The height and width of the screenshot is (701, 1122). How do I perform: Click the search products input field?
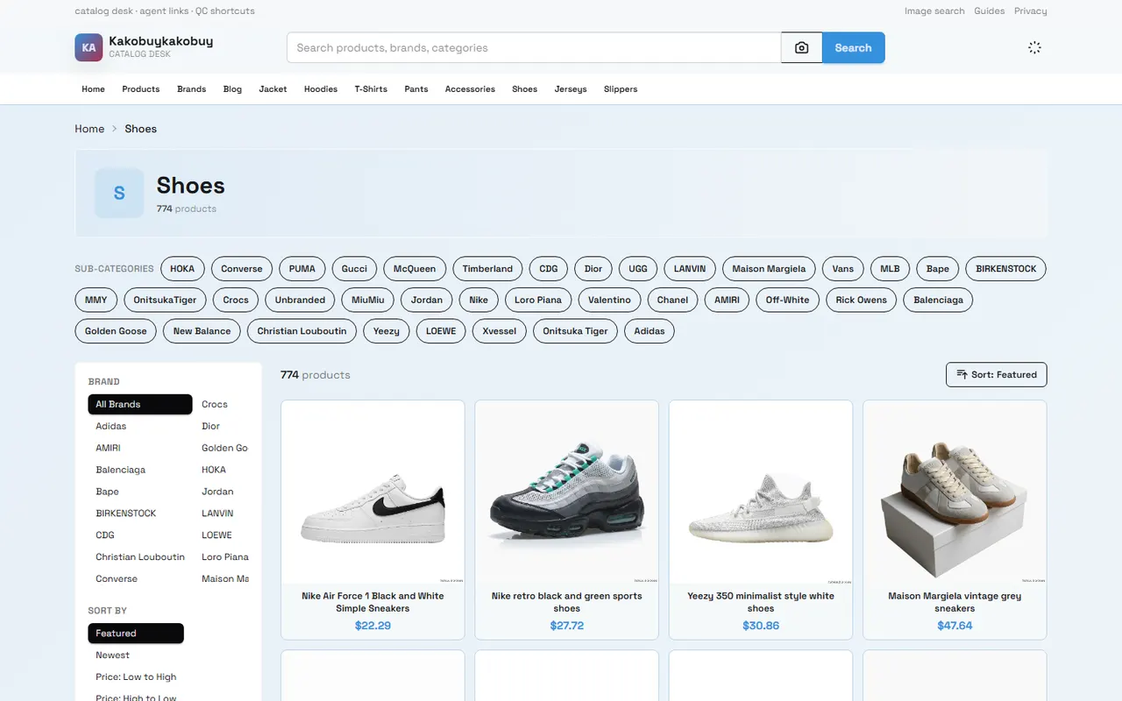click(534, 47)
